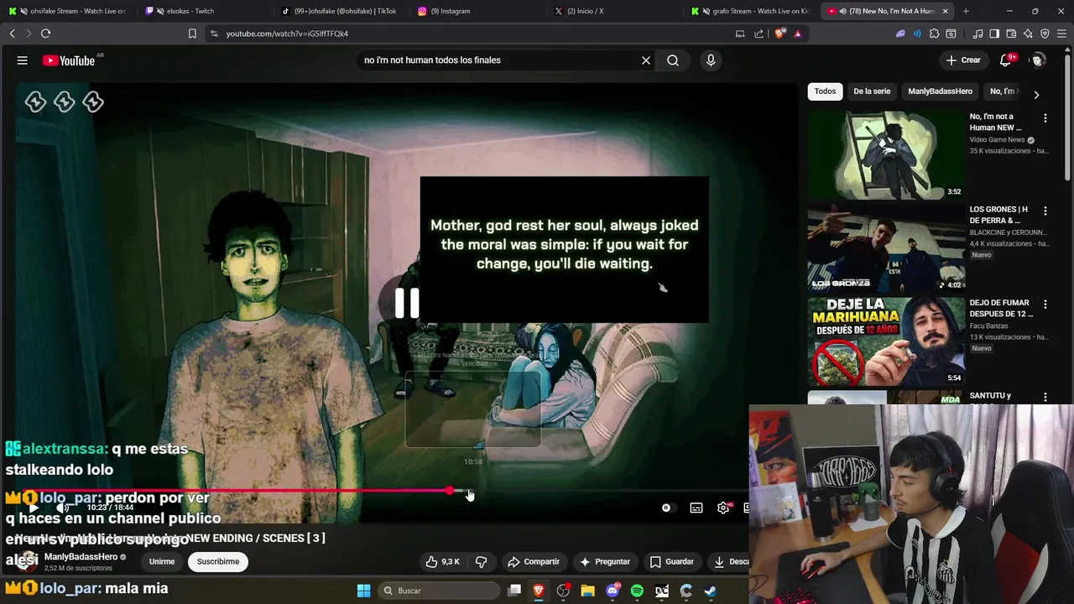Open the Brave main menu hamburger
Screen dimensions: 1074x604
pos(1061,34)
